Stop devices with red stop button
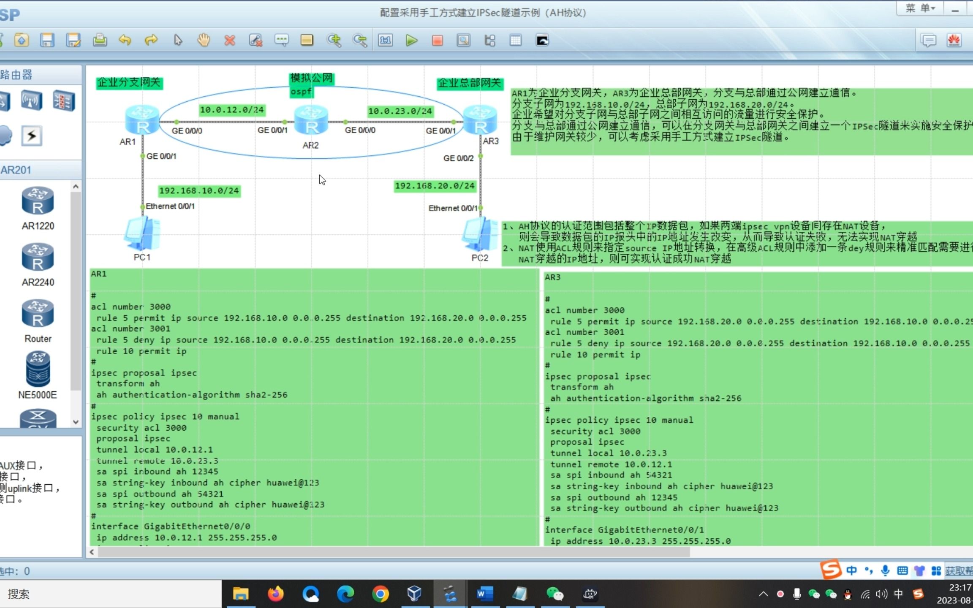973x608 pixels. point(438,41)
